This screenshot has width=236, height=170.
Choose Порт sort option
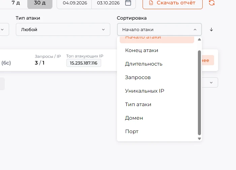click(x=157, y=131)
